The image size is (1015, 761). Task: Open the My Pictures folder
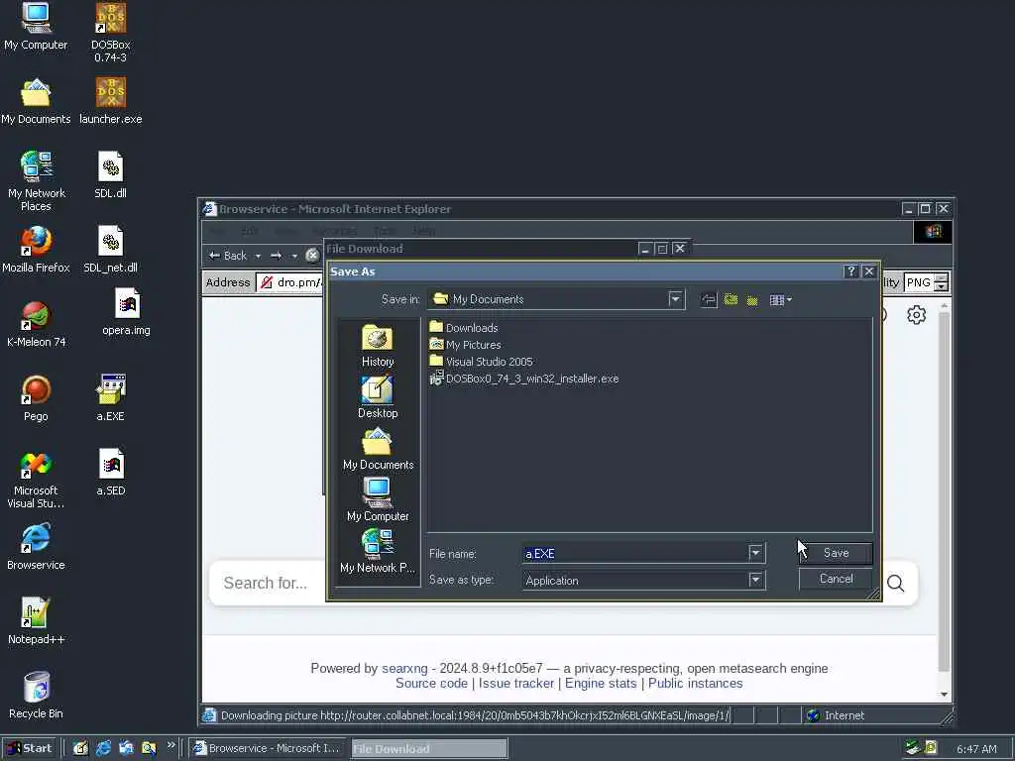(x=465, y=344)
